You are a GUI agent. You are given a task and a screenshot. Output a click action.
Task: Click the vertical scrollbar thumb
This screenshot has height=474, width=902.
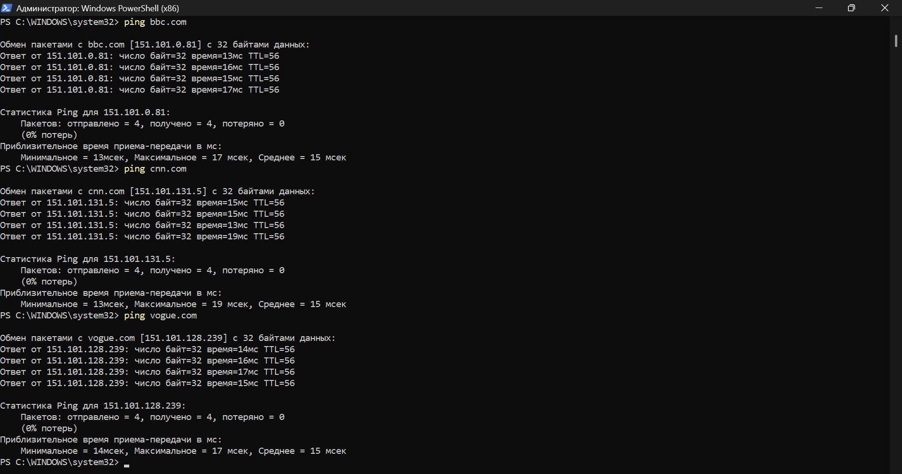pyautogui.click(x=896, y=40)
